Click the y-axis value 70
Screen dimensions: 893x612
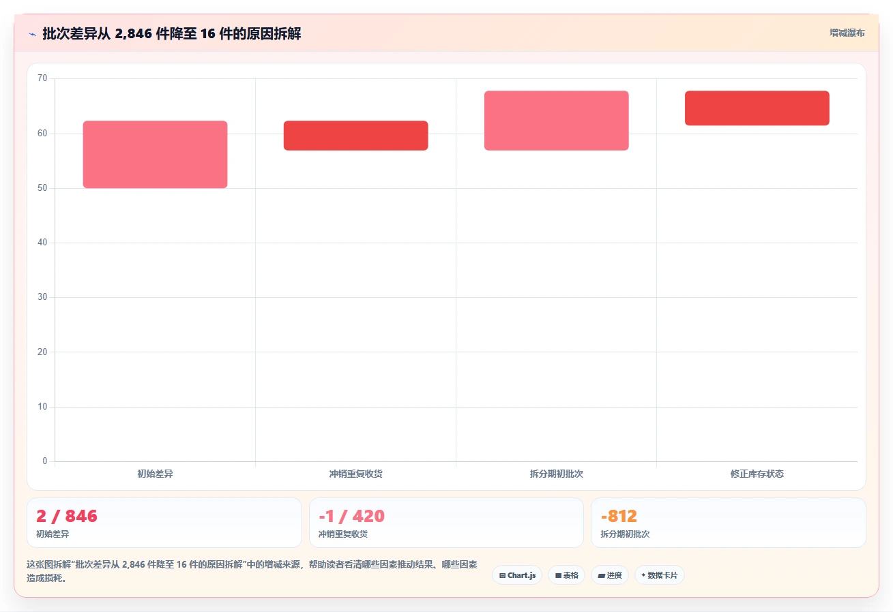pyautogui.click(x=42, y=78)
